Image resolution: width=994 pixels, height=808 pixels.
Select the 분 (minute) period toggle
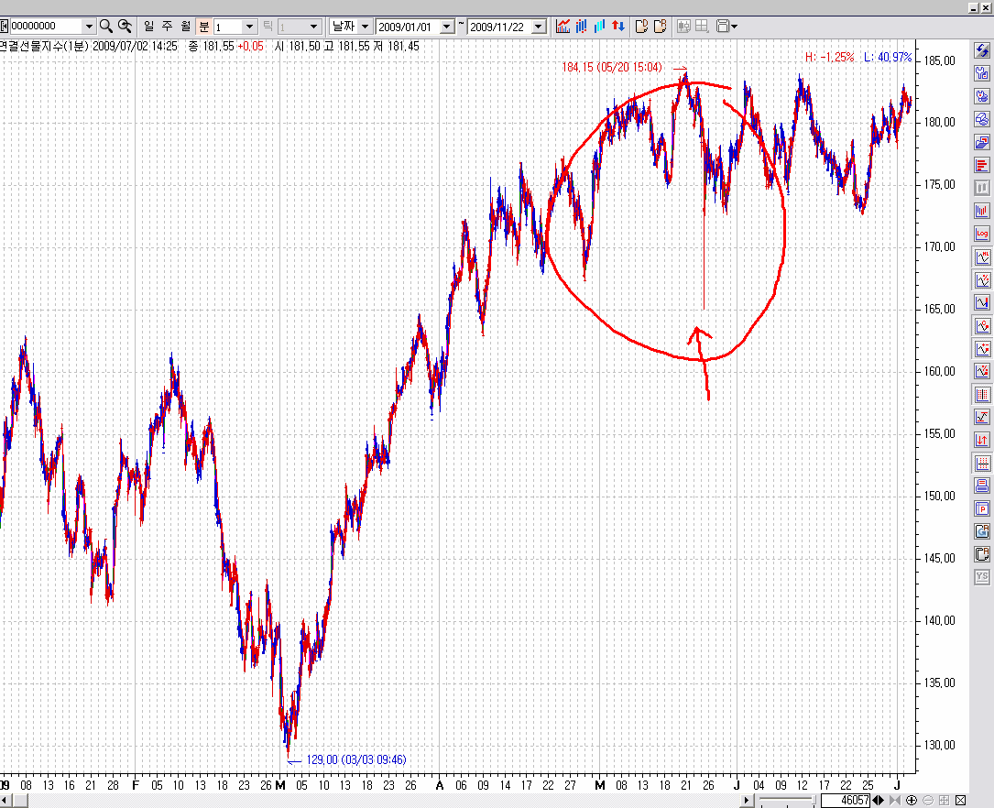(x=203, y=27)
